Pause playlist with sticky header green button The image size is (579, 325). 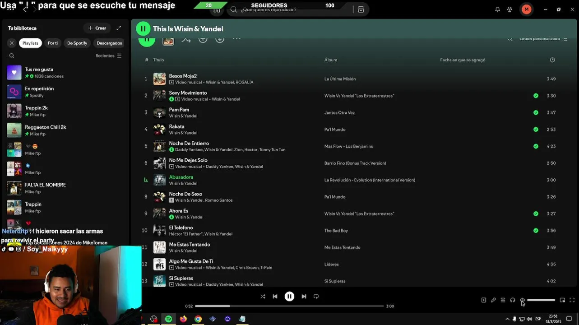[143, 29]
